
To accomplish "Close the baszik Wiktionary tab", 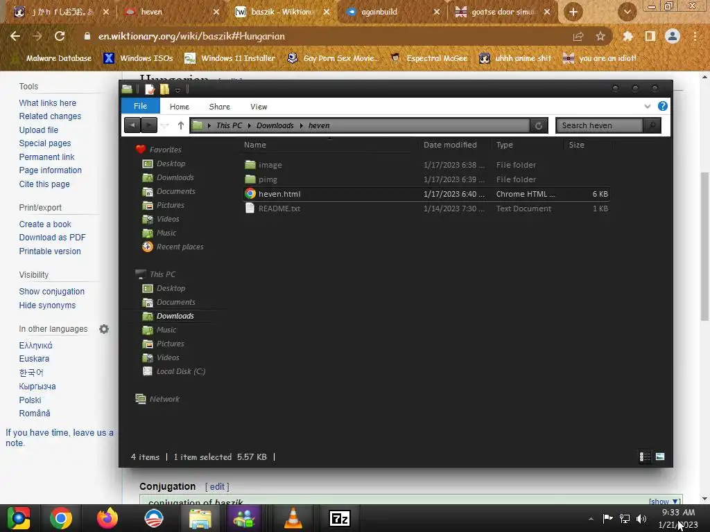I will 327,12.
